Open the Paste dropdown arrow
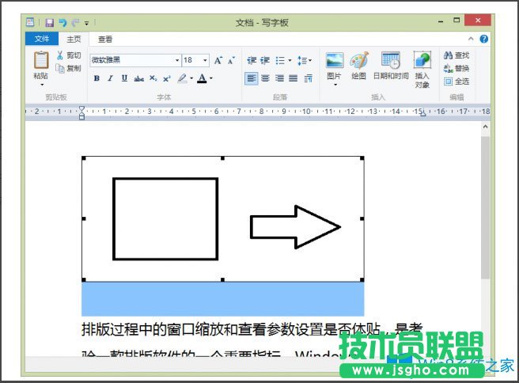Viewport: 519px width, 383px height. pyautogui.click(x=42, y=85)
